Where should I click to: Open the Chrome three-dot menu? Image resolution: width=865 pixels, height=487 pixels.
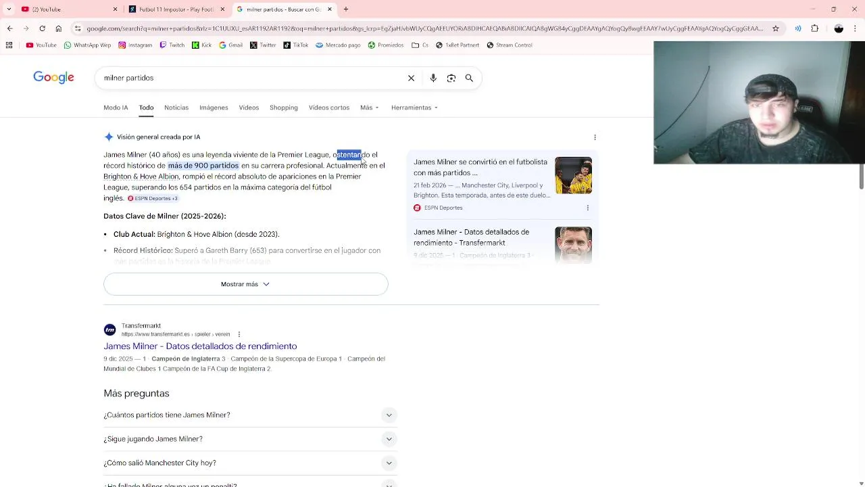pos(855,28)
